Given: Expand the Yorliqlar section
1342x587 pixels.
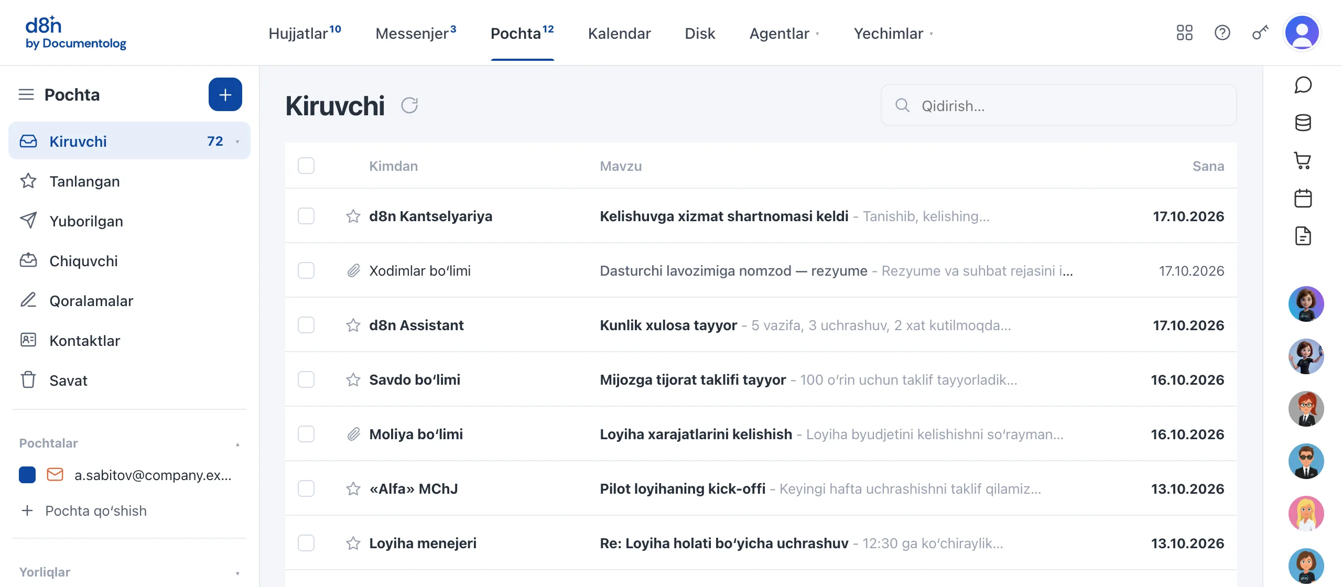Looking at the screenshot, I should point(237,573).
